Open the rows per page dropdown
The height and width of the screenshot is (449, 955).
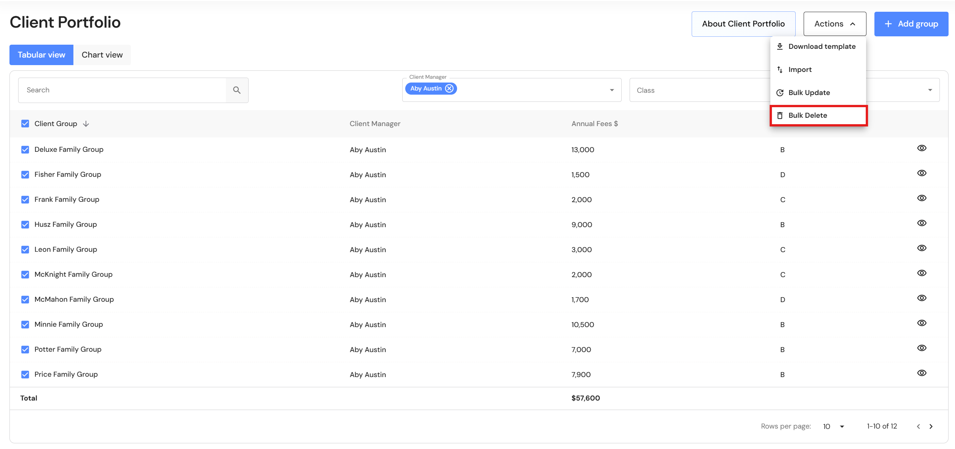pos(834,426)
